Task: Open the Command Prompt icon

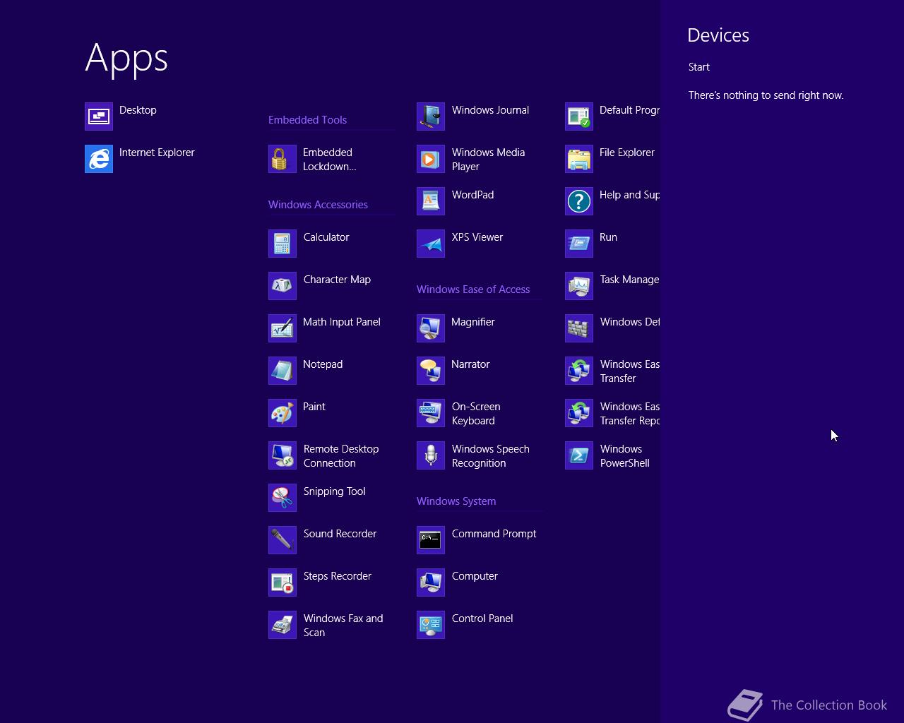Action: [431, 540]
